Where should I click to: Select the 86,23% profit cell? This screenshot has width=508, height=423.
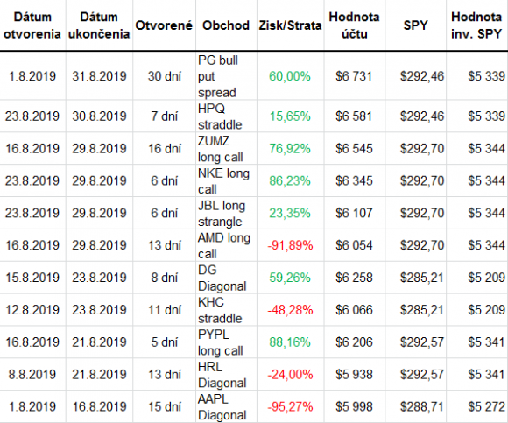pyautogui.click(x=290, y=180)
